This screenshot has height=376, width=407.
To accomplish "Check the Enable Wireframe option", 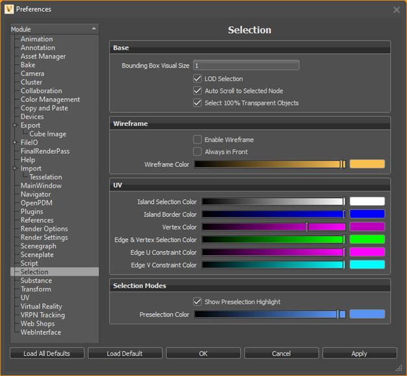I will pyautogui.click(x=198, y=140).
